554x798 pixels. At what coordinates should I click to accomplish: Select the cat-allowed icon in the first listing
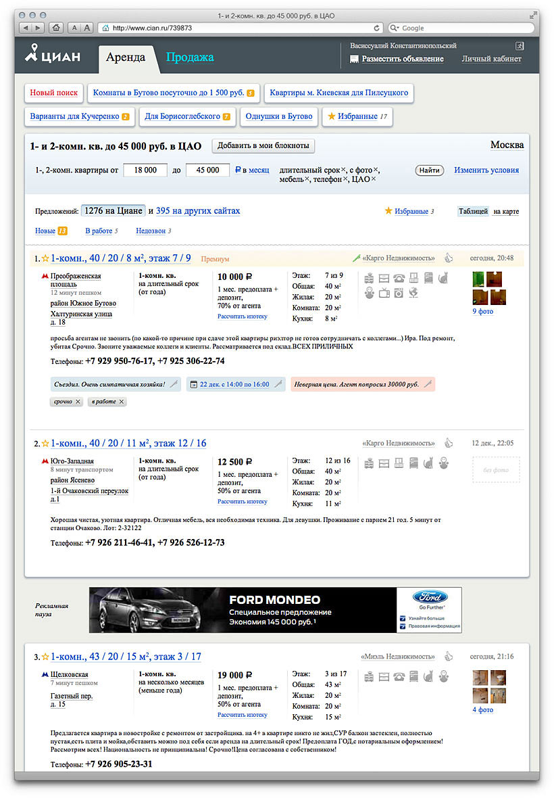443,277
